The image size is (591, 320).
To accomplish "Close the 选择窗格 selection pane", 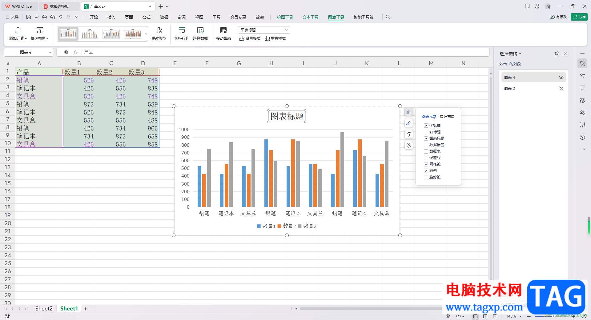I will (x=565, y=54).
